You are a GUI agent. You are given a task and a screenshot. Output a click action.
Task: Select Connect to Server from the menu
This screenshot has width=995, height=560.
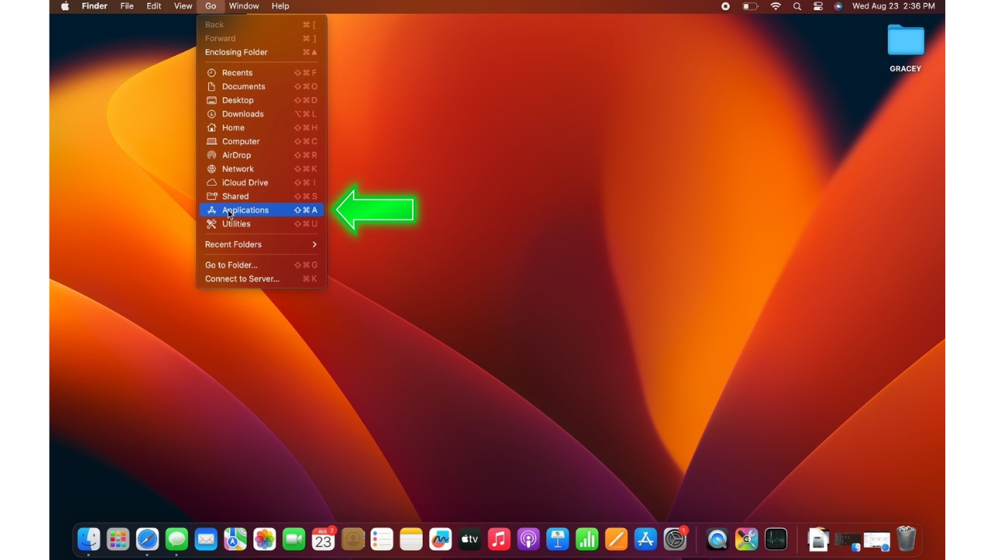[242, 278]
